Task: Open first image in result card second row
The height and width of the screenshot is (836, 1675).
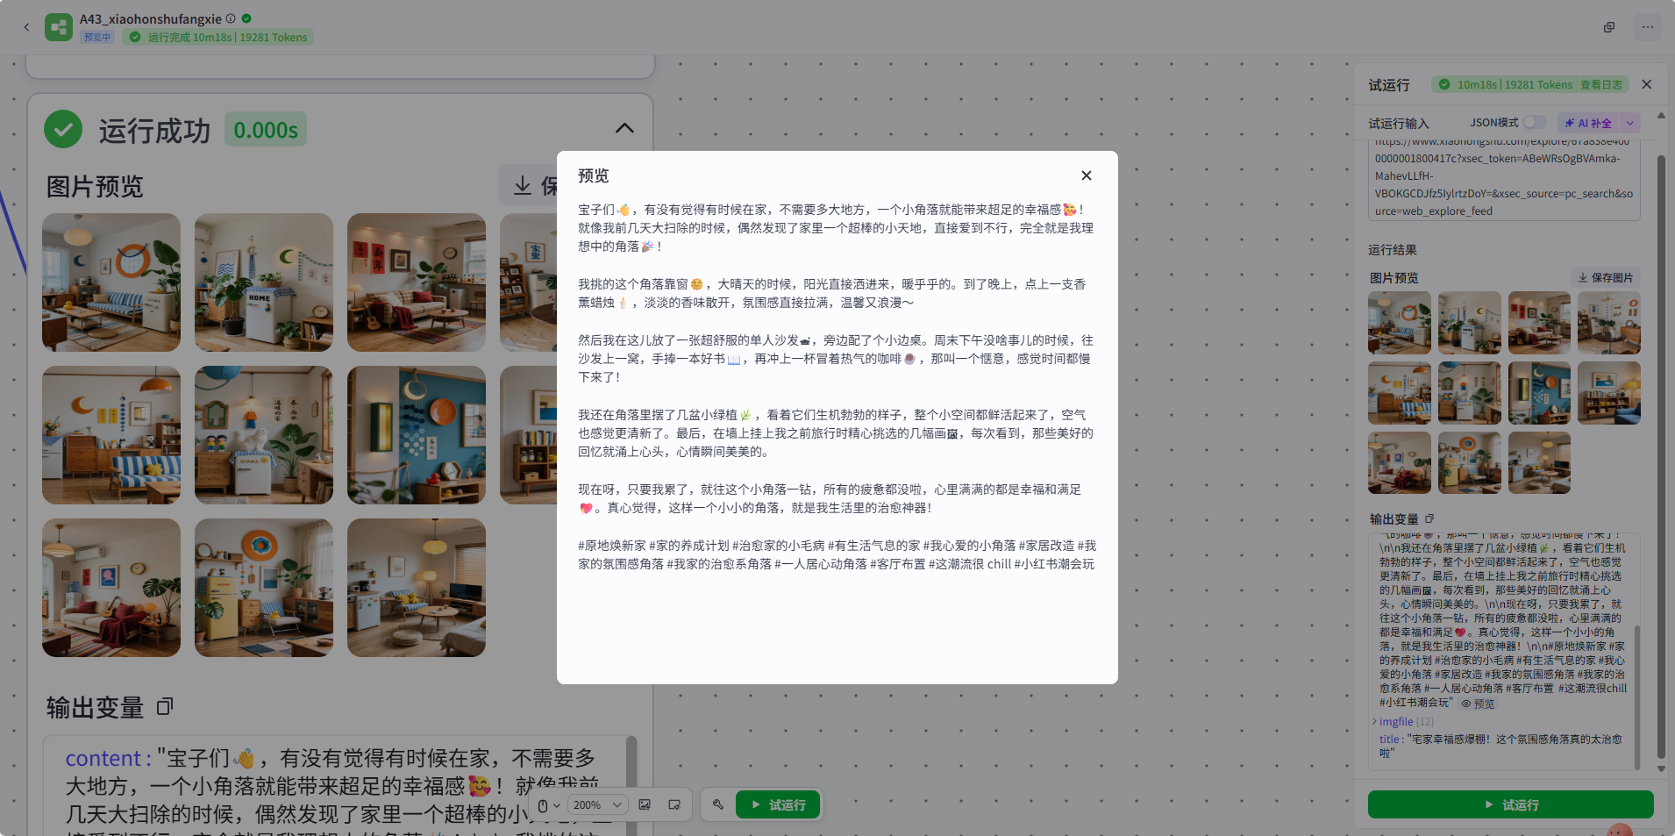Action: [x=111, y=435]
